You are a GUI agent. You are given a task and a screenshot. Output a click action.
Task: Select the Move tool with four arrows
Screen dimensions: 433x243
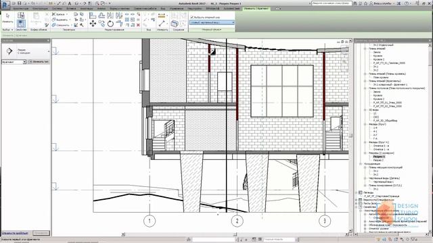93,24
